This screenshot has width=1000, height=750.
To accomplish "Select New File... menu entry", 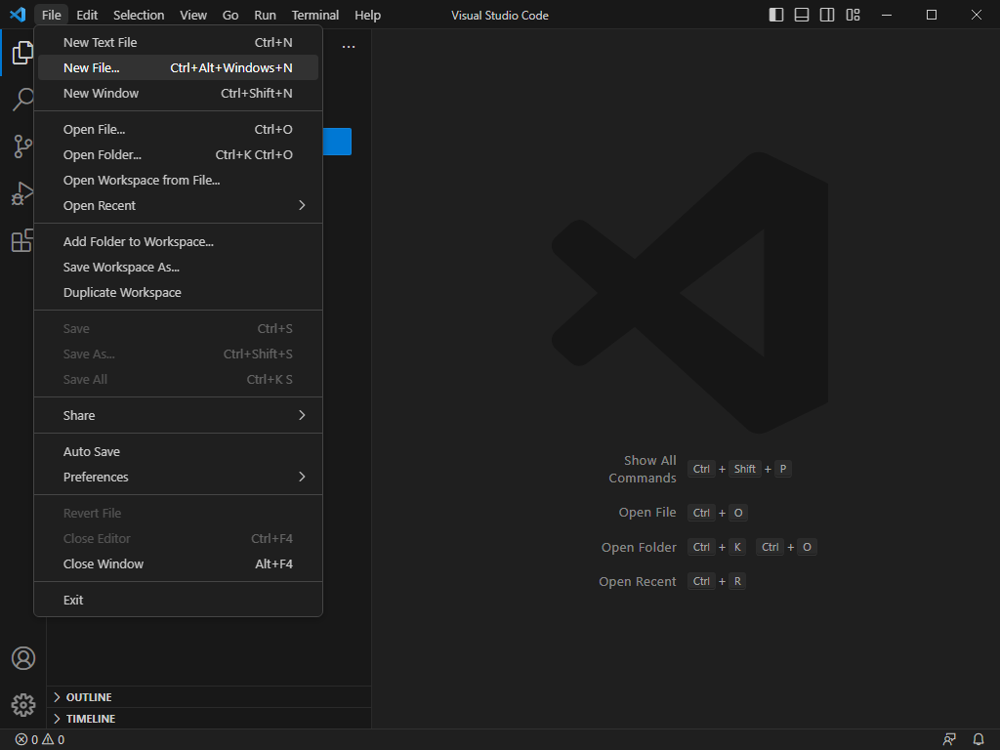I will (x=178, y=67).
